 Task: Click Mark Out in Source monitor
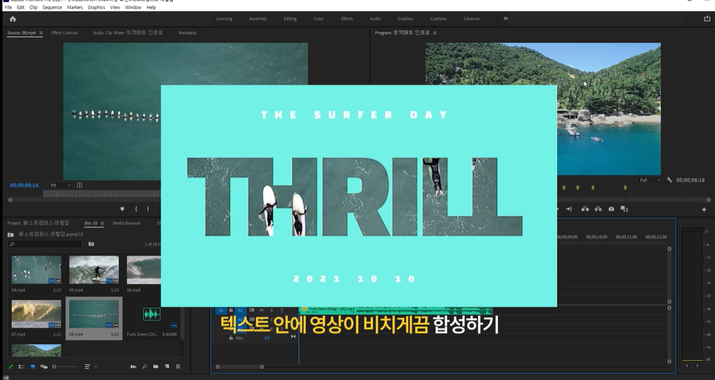click(148, 209)
